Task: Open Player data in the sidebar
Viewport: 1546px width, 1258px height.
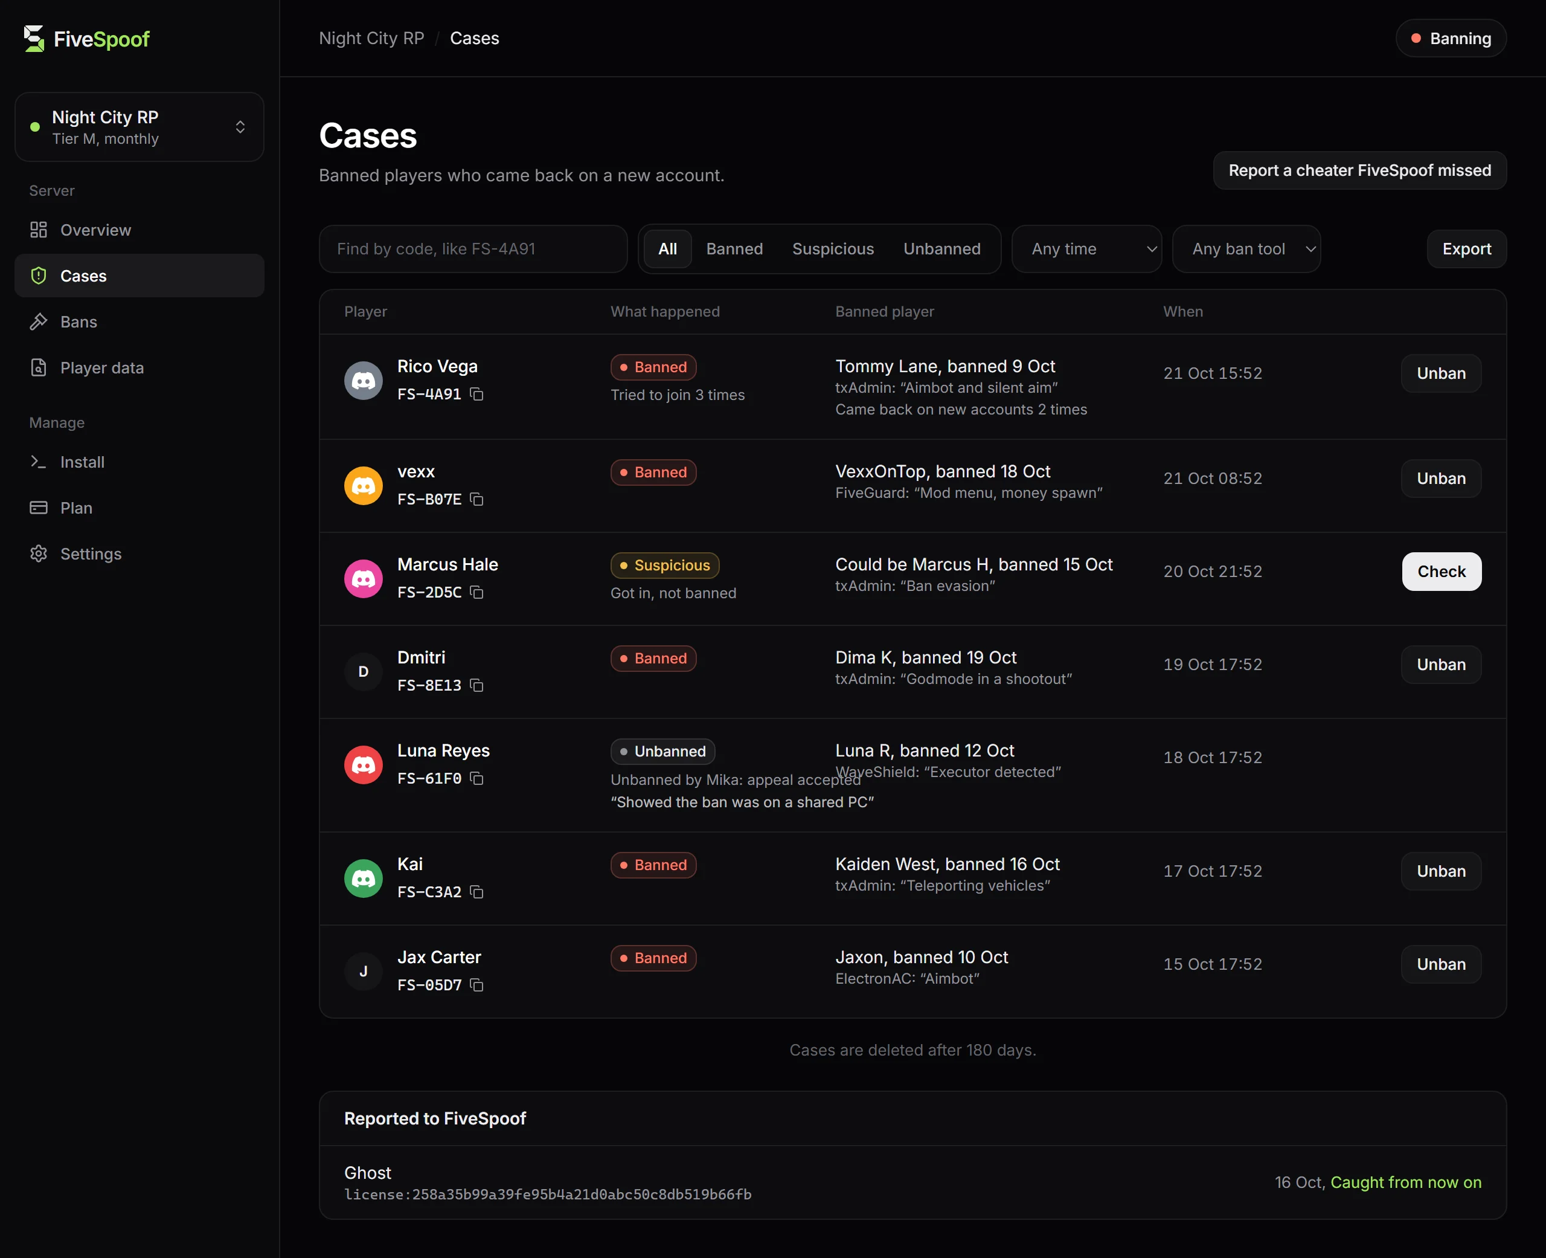Action: click(139, 367)
